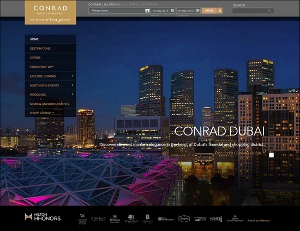Open the Hilton Grand Vacations logo
This screenshot has width=300, height=231.
[x=235, y=219]
